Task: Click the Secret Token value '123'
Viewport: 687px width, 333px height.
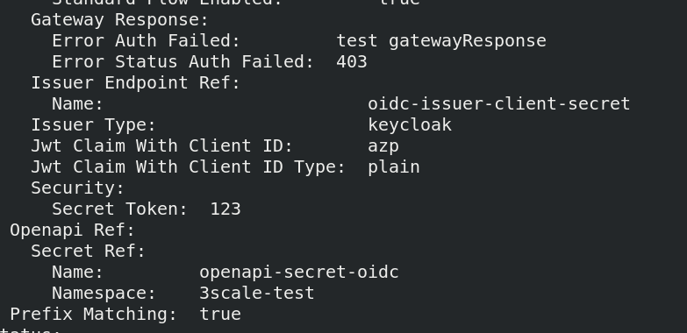Action: [x=225, y=209]
